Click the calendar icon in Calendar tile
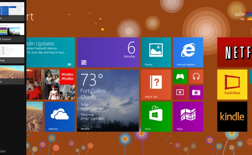 pos(84,62)
